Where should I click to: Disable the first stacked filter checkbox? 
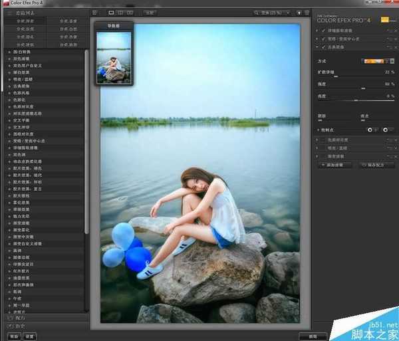click(x=323, y=31)
